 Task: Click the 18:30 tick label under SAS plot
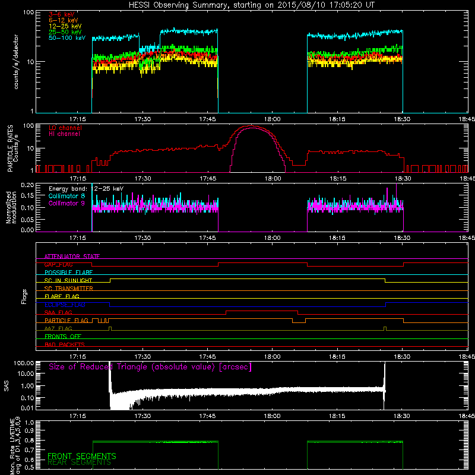[403, 416]
